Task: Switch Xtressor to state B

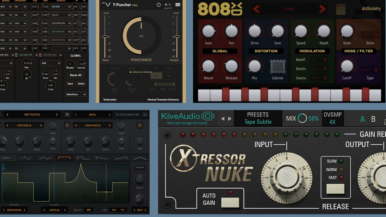Action: pos(373,119)
